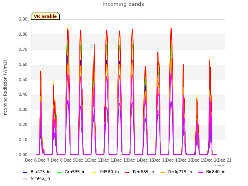Click the Incoming Radiation (W/m2) axis label
Image resolution: width=248 pixels, height=186 pixels.
point(5,88)
